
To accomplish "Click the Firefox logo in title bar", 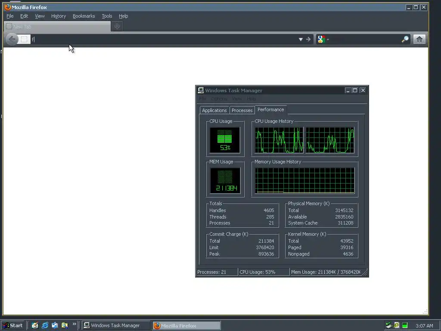I will (8, 7).
